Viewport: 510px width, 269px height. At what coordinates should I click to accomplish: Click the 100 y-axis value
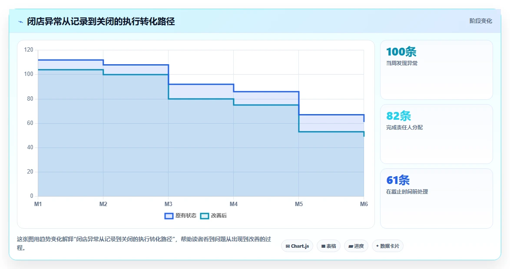pyautogui.click(x=29, y=74)
